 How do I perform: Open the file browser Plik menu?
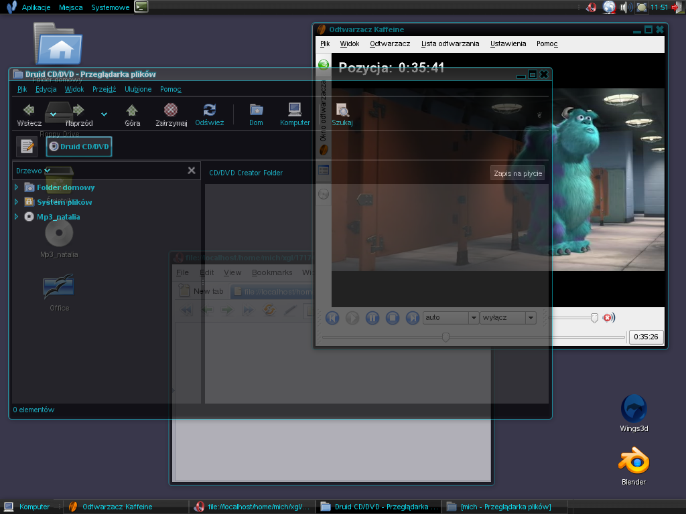coord(22,89)
